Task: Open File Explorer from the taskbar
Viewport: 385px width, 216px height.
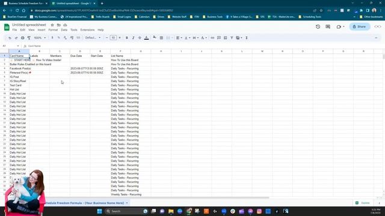Action: pos(171,211)
